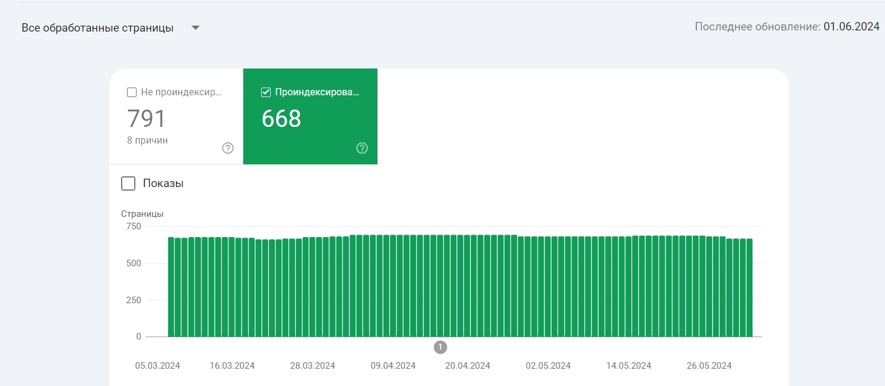Enable the 'Не проиндексир...' checkbox
The width and height of the screenshot is (885, 386).
pyautogui.click(x=132, y=92)
